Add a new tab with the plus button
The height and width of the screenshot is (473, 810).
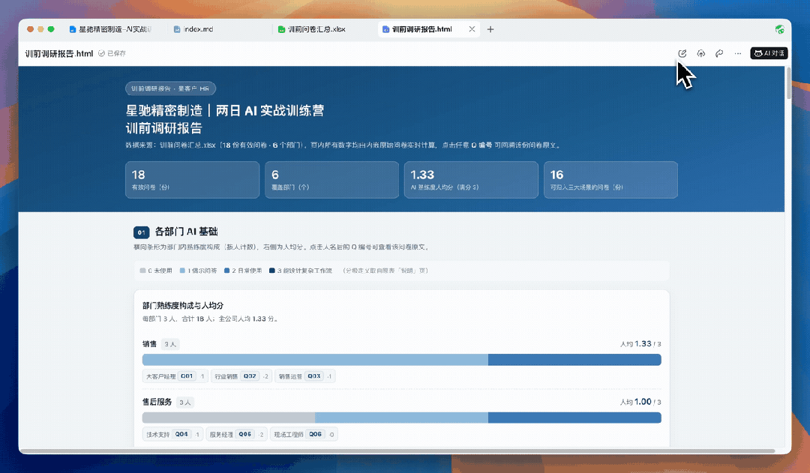[490, 29]
